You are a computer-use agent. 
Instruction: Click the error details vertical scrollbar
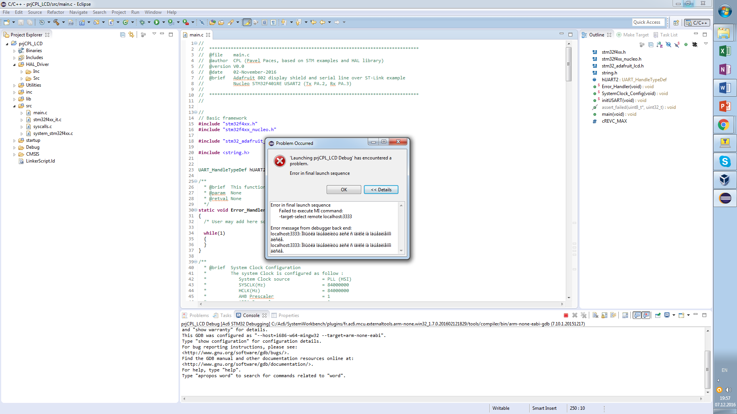click(x=401, y=228)
